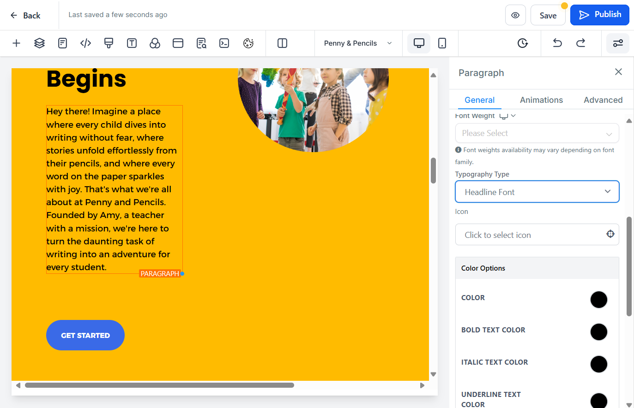
Task: Open the Advanced tab
Action: (603, 100)
